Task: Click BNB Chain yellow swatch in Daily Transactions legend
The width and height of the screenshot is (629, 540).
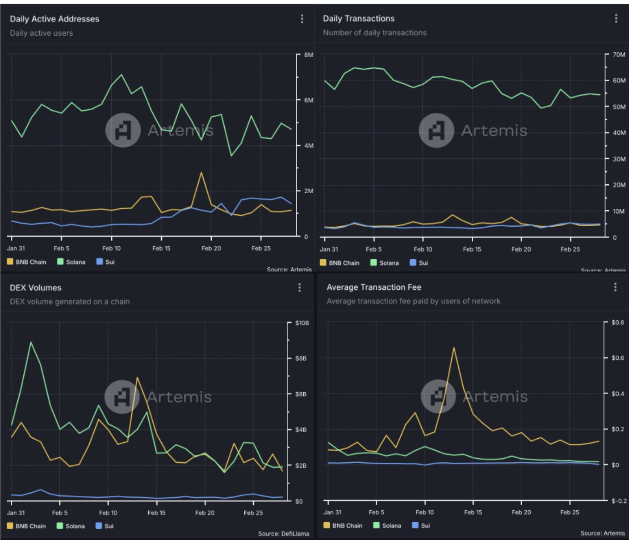Action: [323, 263]
